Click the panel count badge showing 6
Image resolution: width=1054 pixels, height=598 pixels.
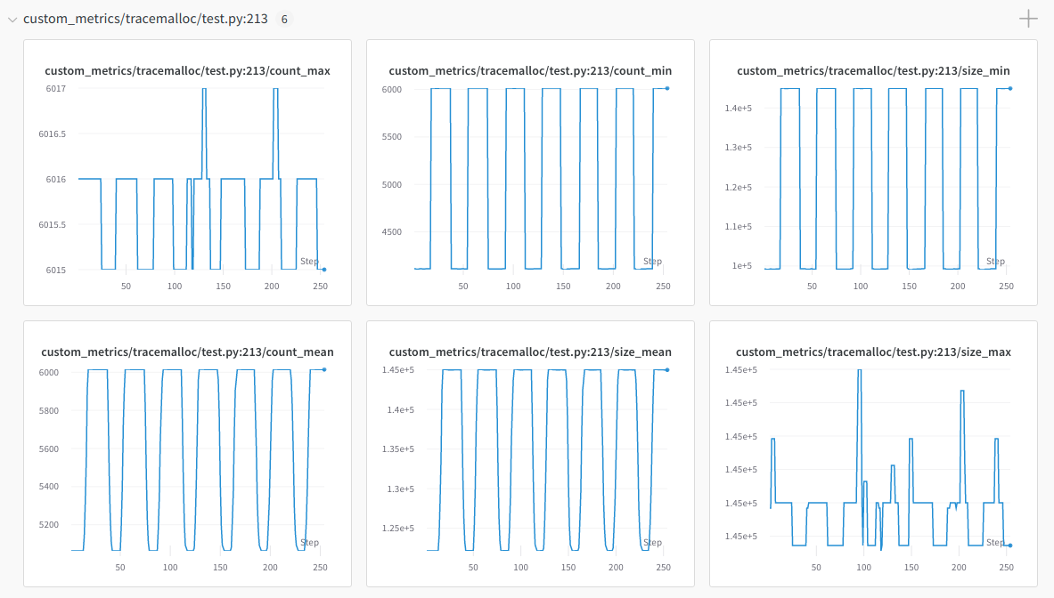pos(284,19)
